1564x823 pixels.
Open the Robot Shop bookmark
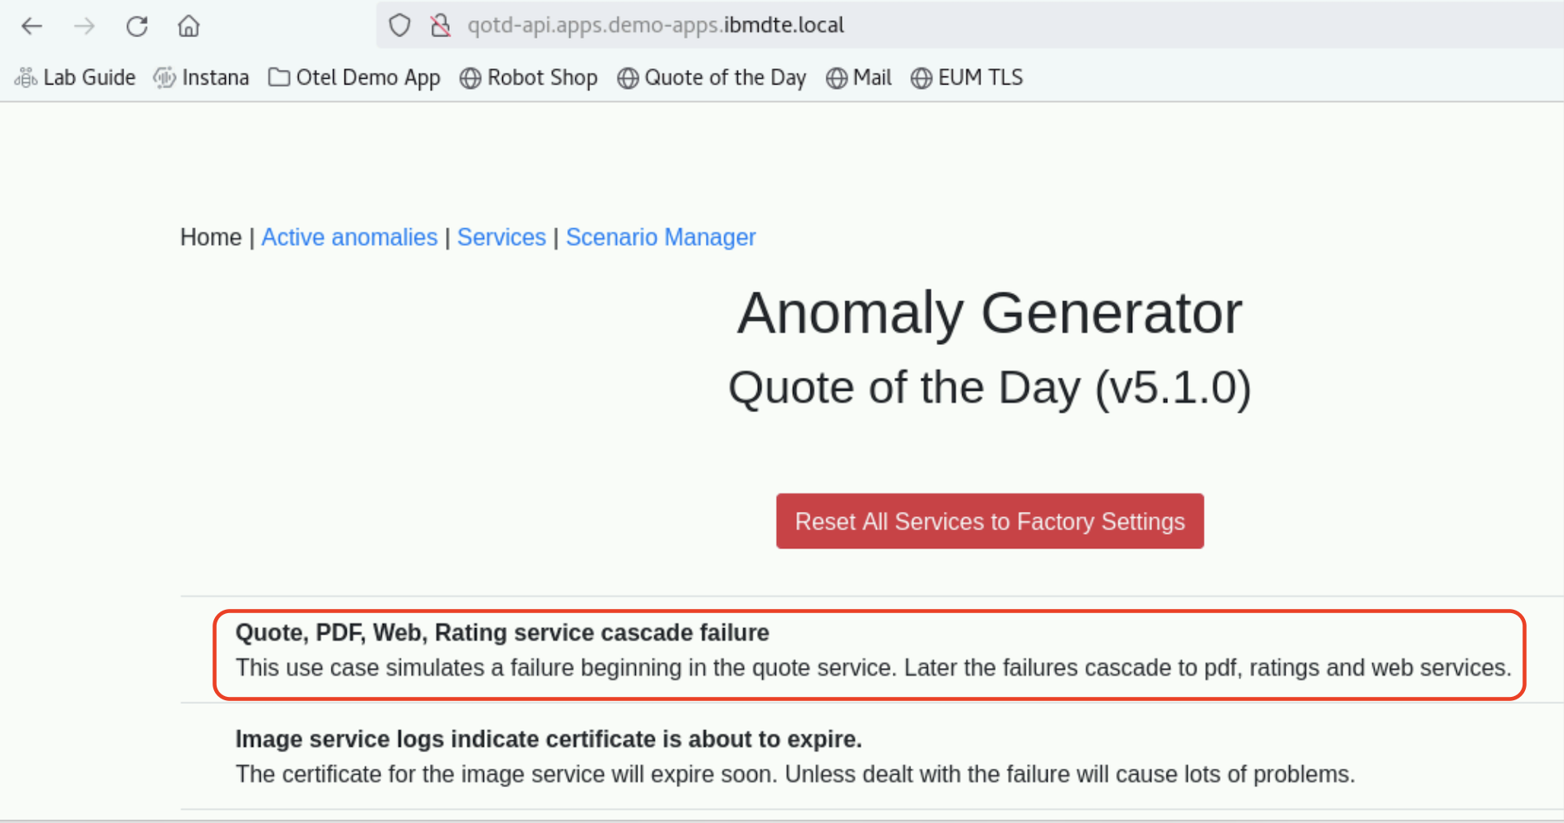[x=528, y=77]
